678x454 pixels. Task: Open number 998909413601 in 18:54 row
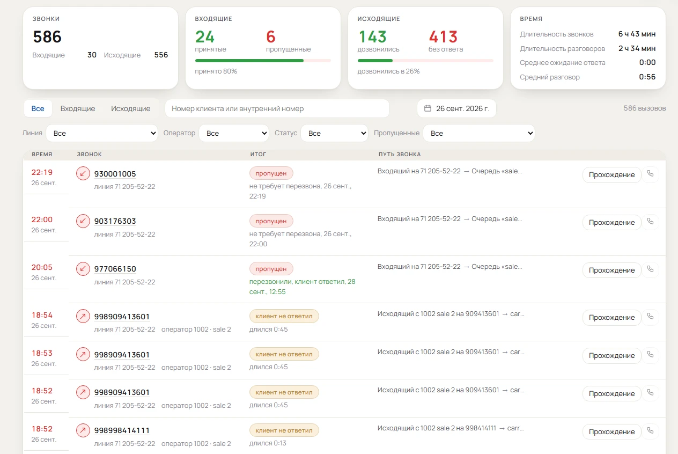tap(122, 317)
